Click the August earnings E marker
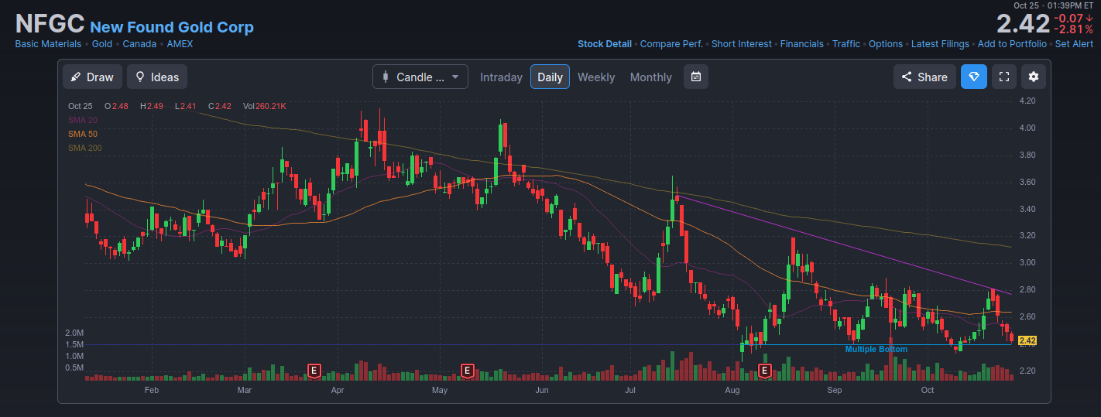The width and height of the screenshot is (1101, 417). [x=765, y=371]
